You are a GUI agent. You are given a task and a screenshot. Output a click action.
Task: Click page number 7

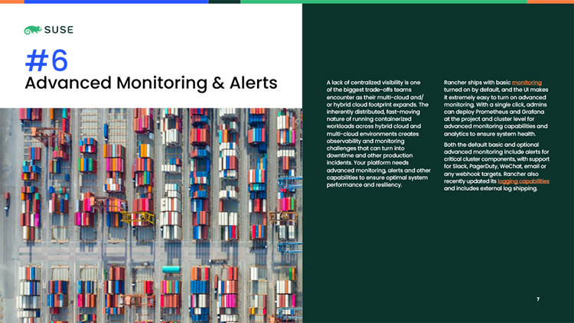coord(538,299)
